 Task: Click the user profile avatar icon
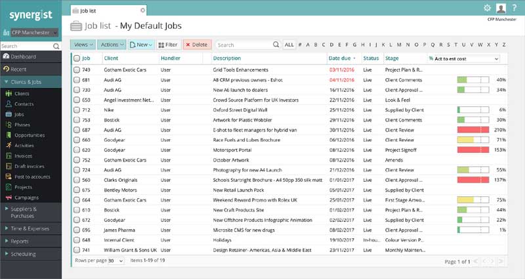(501, 8)
